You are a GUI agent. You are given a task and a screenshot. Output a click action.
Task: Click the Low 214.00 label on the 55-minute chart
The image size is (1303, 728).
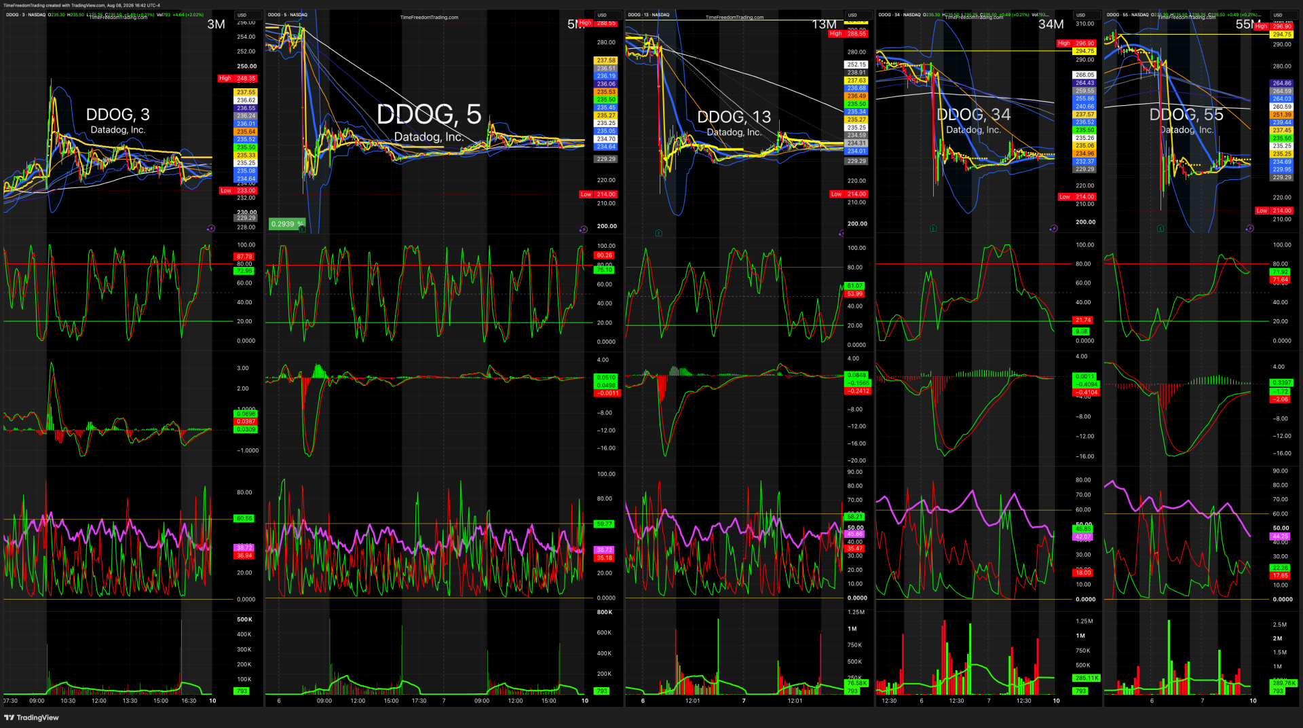pyautogui.click(x=1274, y=211)
